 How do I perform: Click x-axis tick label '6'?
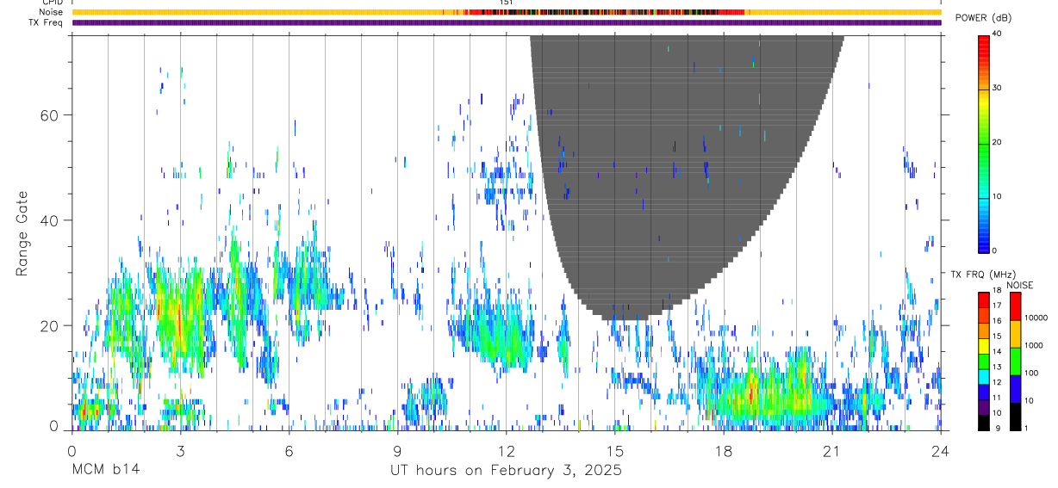[x=289, y=450]
